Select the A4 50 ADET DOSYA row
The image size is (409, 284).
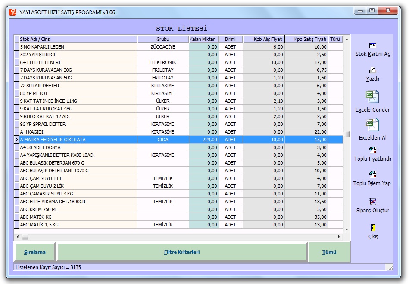click(178, 147)
